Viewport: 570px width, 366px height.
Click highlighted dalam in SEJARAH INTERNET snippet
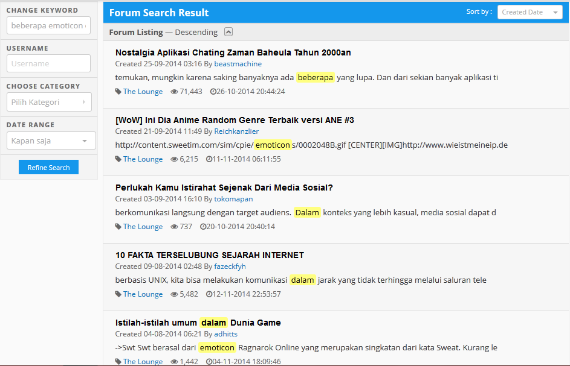pos(302,280)
